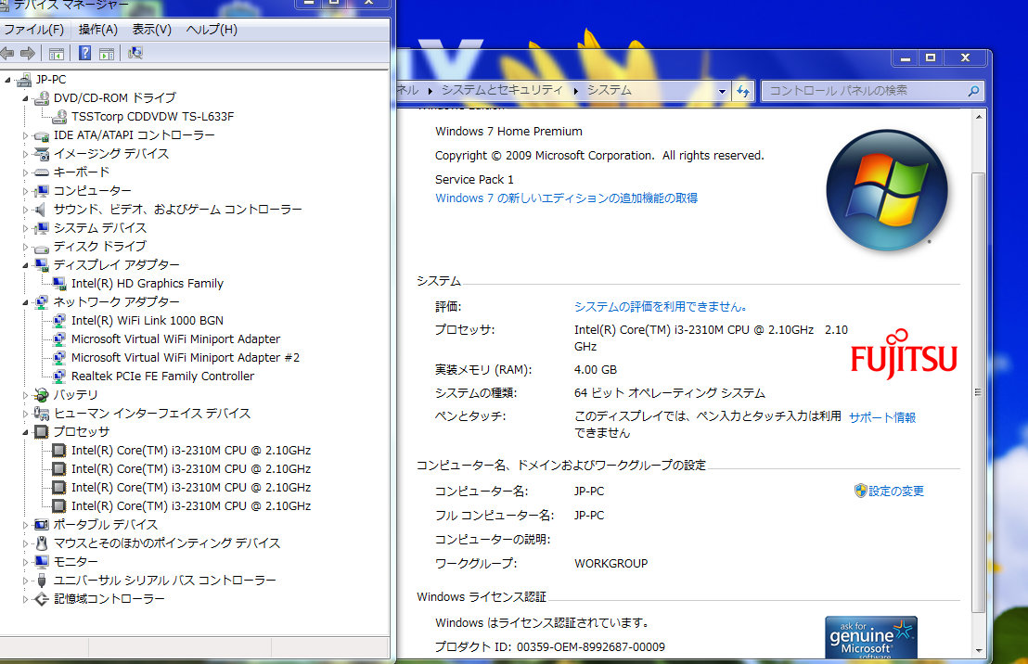Collapse the プロセッサ node
This screenshot has height=664, width=1028.
(x=26, y=432)
